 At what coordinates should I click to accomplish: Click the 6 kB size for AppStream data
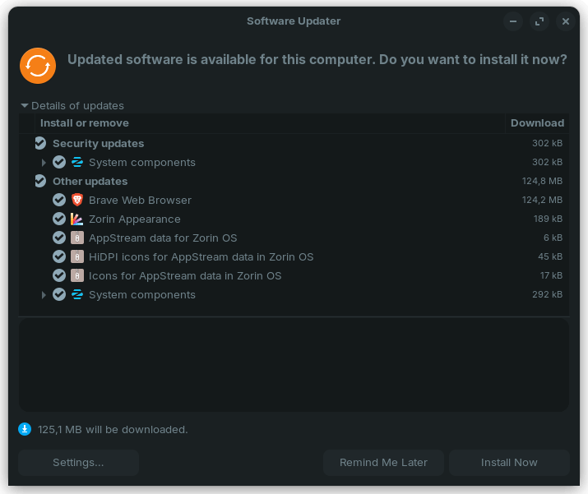pyautogui.click(x=553, y=238)
